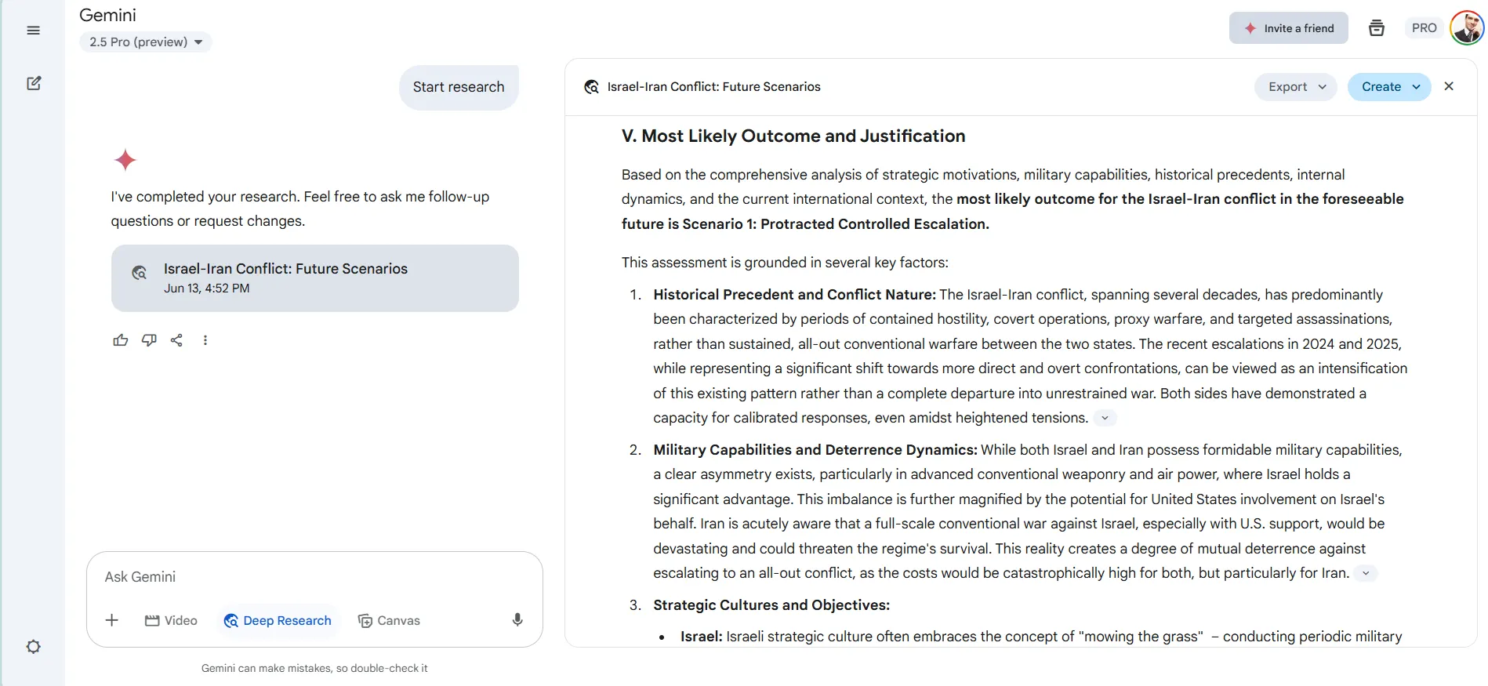Expand the Export dropdown
Image resolution: width=1488 pixels, height=686 pixels.
point(1296,87)
